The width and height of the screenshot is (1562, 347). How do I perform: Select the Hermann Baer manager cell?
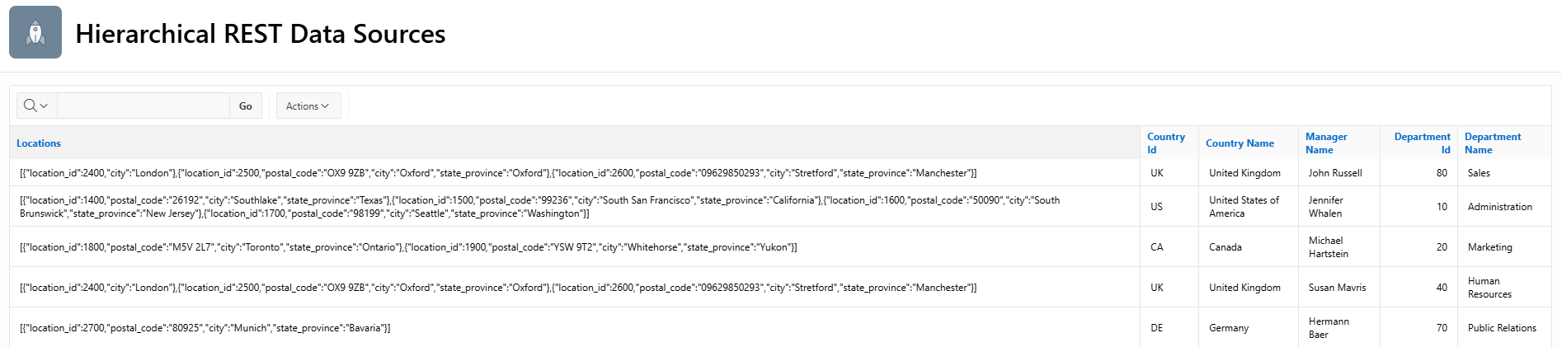[x=1339, y=327]
